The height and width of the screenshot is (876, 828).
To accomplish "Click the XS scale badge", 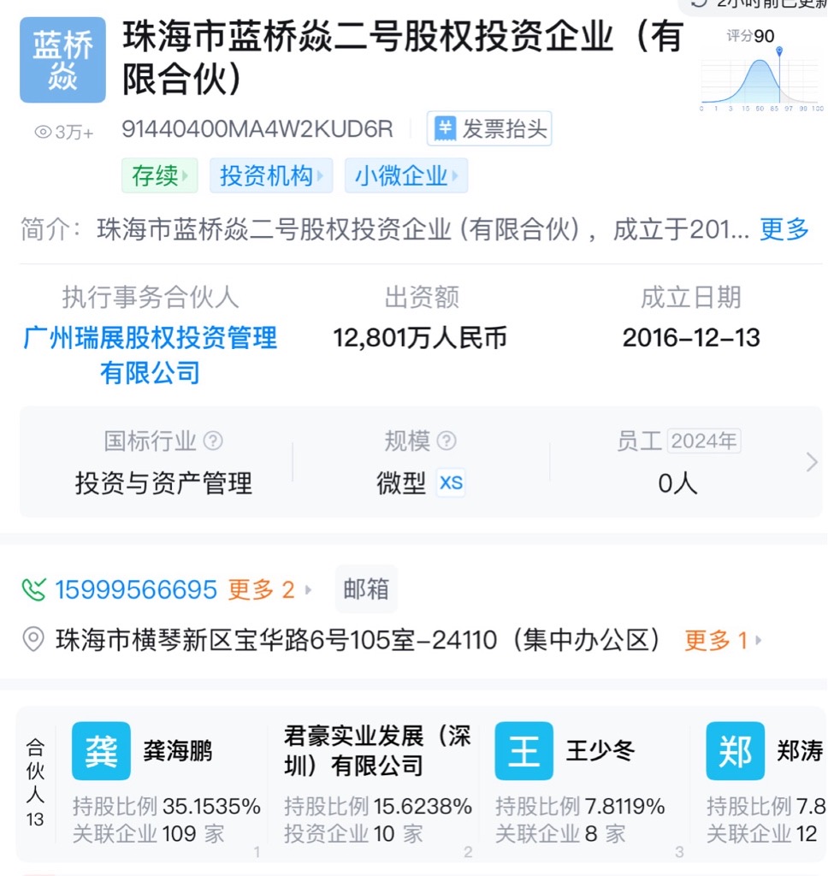I will pyautogui.click(x=450, y=482).
